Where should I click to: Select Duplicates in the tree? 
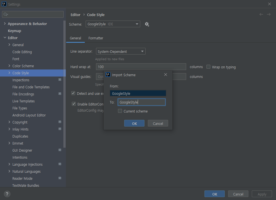[x=20, y=136]
